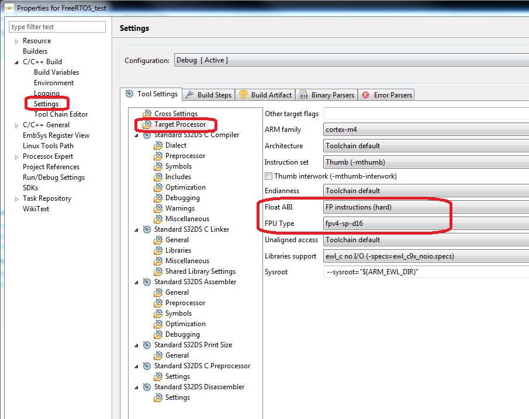Click the Error Parsers red icon
The height and width of the screenshot is (419, 529).
366,95
